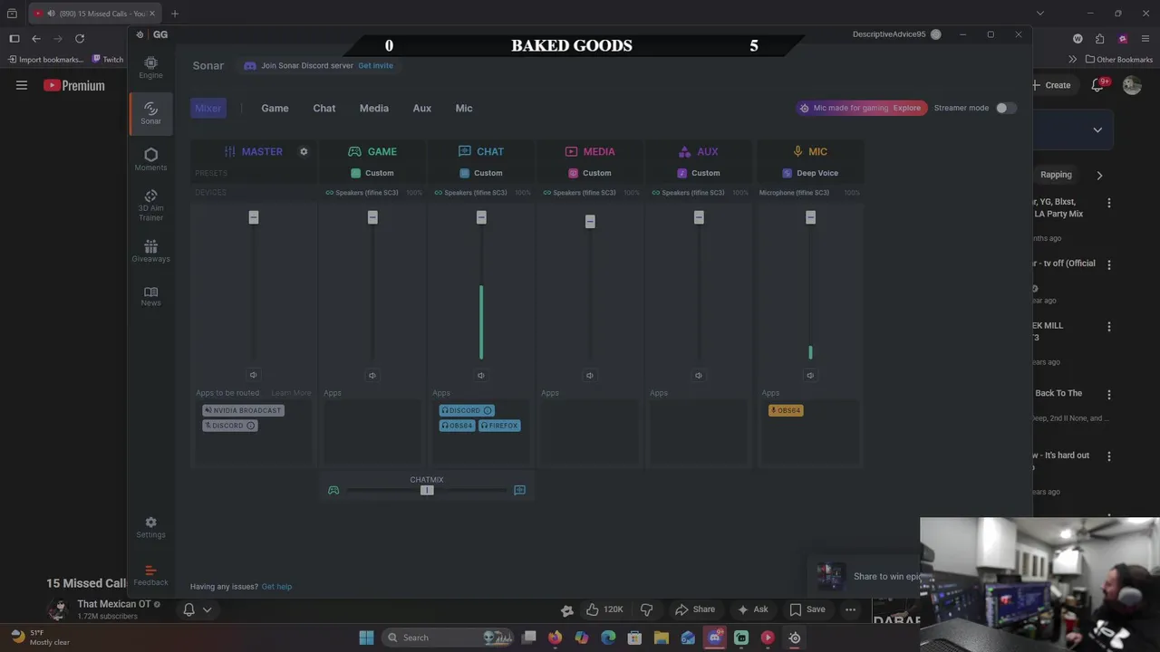1160x652 pixels.
Task: Click Discord logo near Join Sonar server
Action: 250,65
